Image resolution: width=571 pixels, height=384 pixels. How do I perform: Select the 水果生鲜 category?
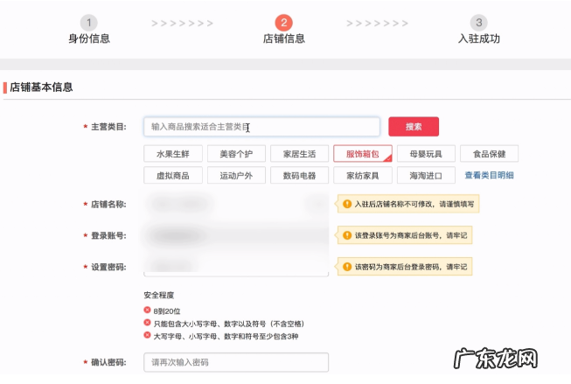click(x=173, y=154)
